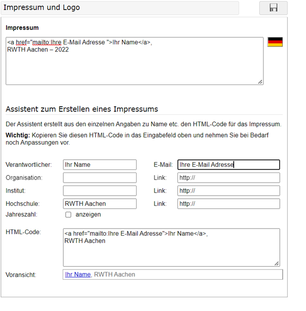Image resolution: width=306 pixels, height=311 pixels.
Task: Click into the Impressum text area
Action: (x=135, y=61)
